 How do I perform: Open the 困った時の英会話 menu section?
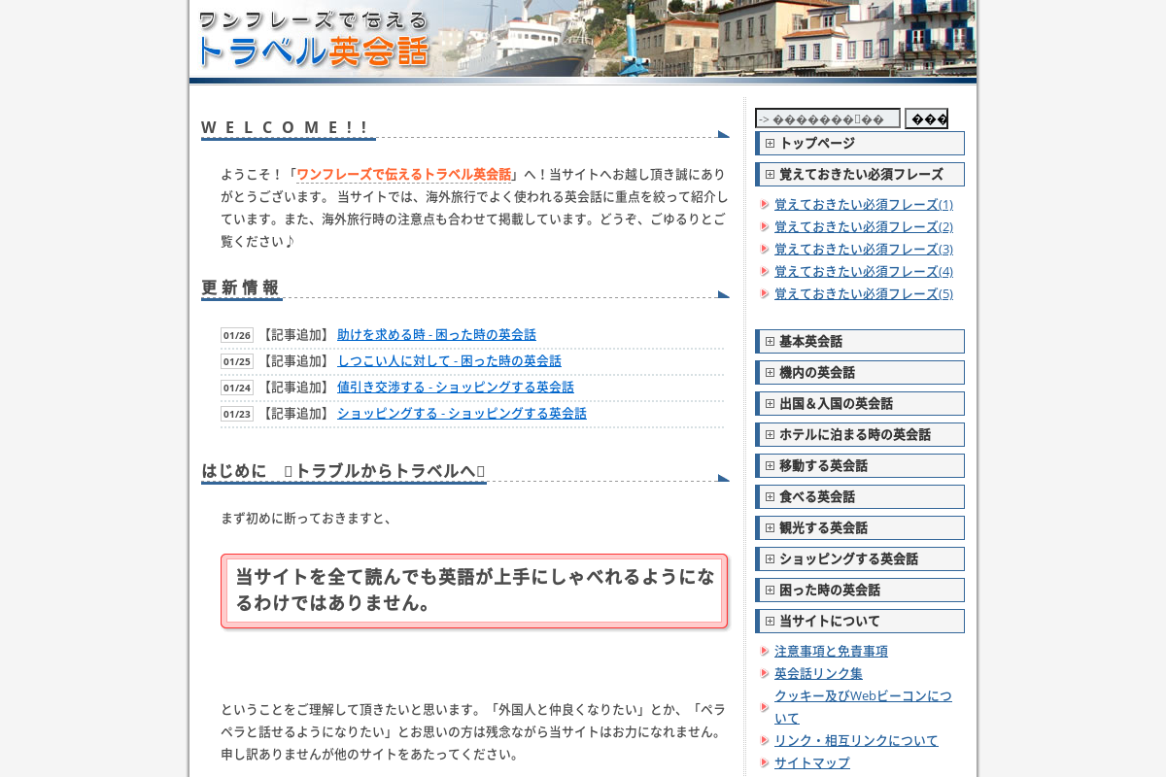[860, 591]
